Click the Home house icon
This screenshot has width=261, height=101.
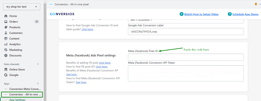(x=6, y=16)
